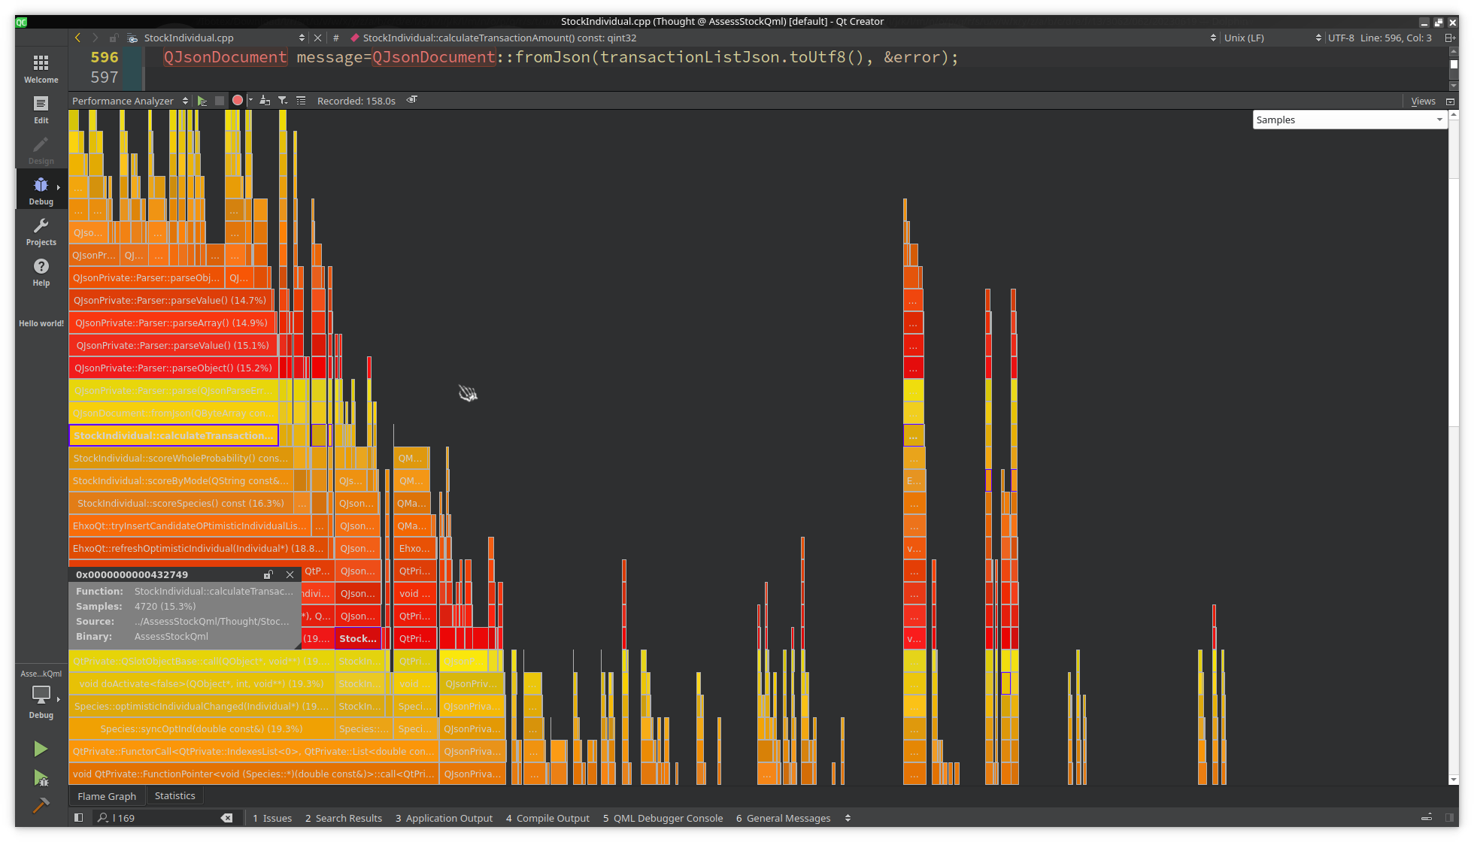Viewport: 1474px width, 842px height.
Task: Click the Views button
Action: (x=1423, y=101)
